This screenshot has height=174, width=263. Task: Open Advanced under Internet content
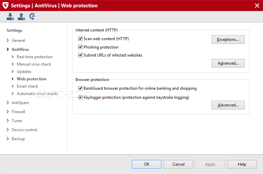(x=228, y=63)
